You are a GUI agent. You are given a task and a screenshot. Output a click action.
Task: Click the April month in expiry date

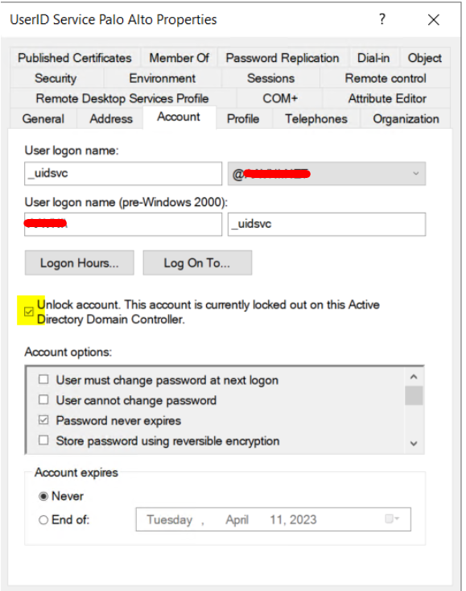[x=237, y=520]
